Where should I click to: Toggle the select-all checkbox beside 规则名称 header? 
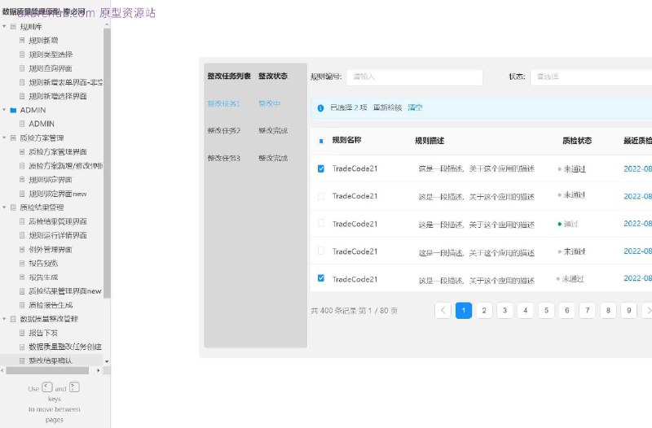(x=321, y=141)
